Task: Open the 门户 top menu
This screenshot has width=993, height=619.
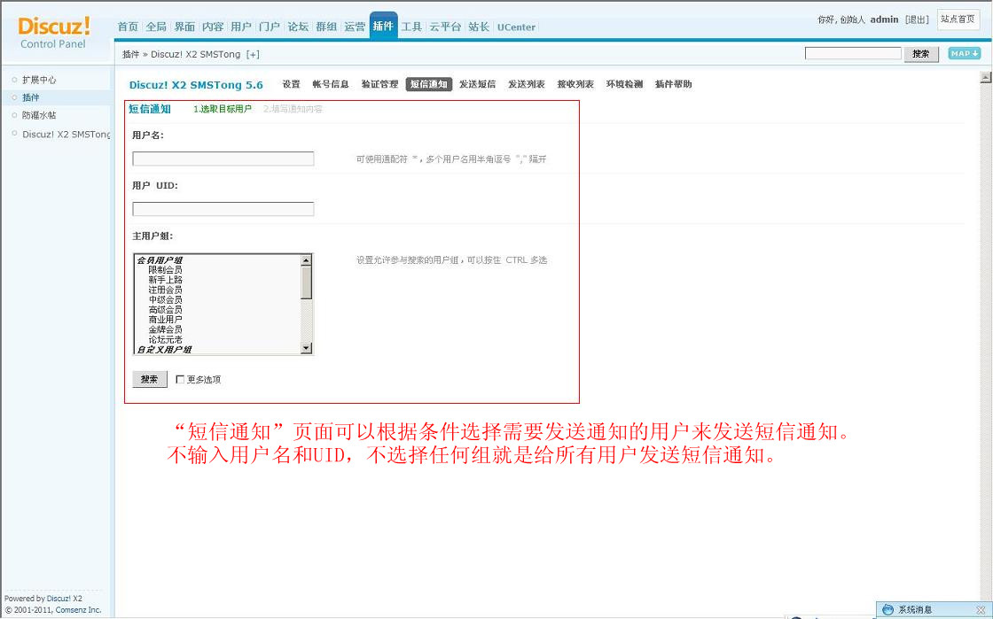Action: (x=270, y=27)
